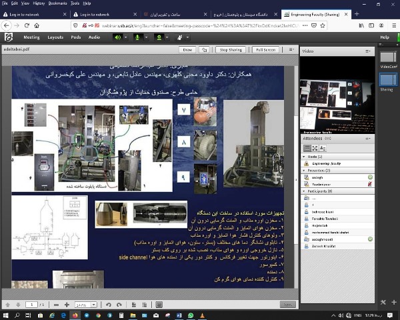Screen dimensions: 400x320
Task: Open the webcam options dropdown arrow
Action: click(167, 37)
